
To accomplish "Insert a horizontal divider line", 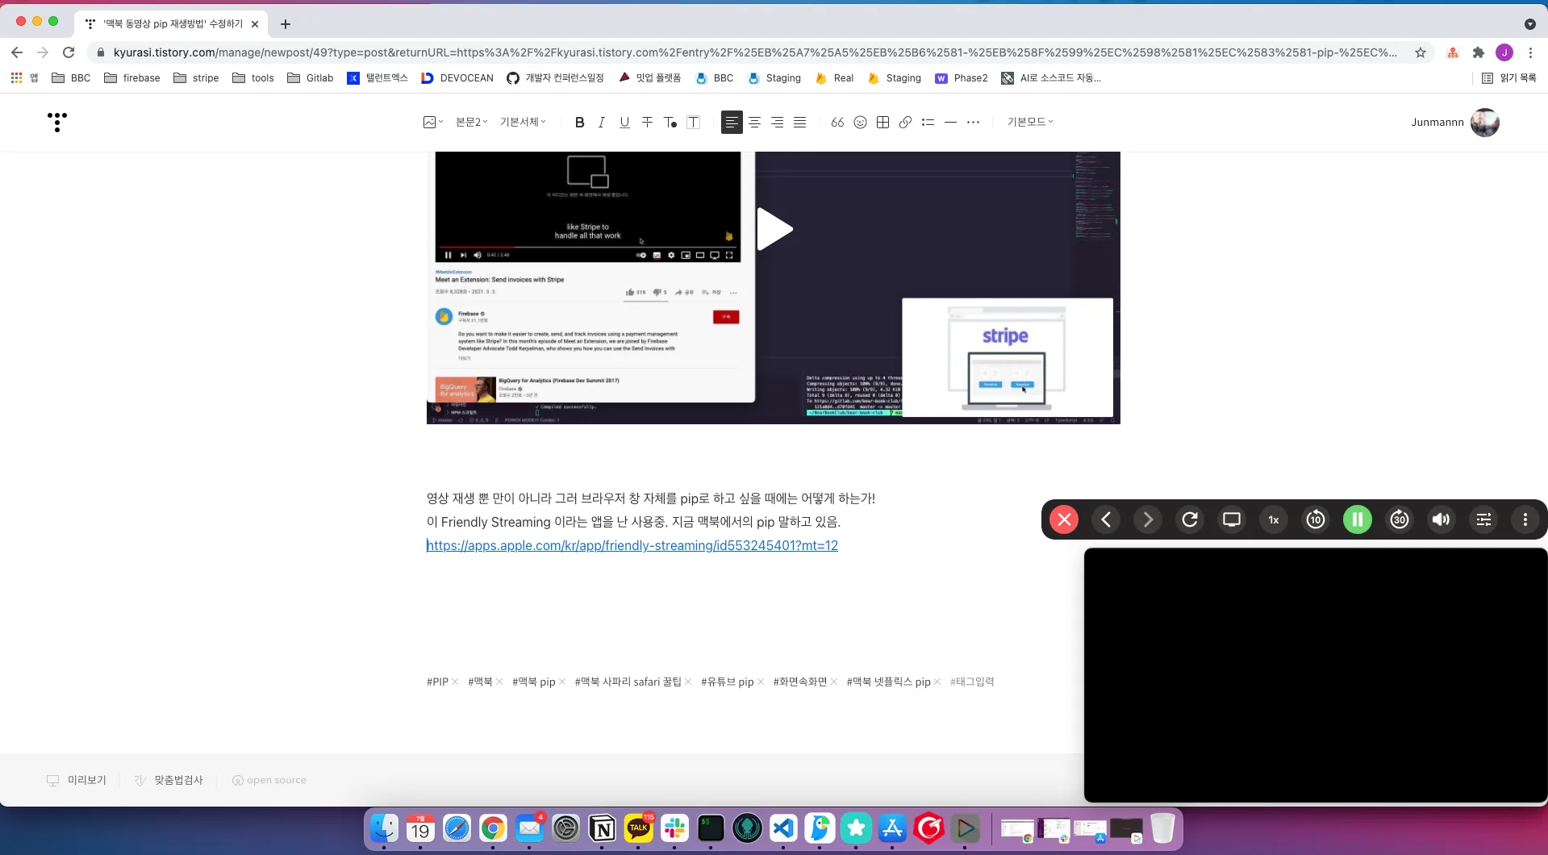I will coord(950,123).
